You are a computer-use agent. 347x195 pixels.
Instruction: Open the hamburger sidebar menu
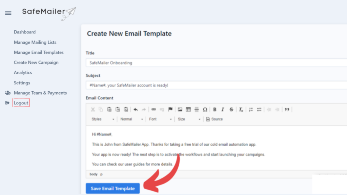(8, 13)
